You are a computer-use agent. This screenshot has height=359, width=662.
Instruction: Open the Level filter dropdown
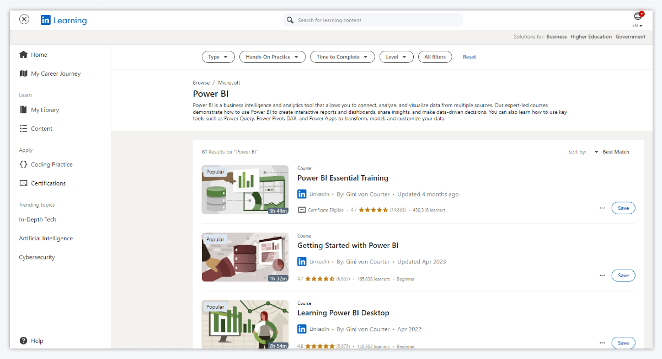tap(396, 57)
